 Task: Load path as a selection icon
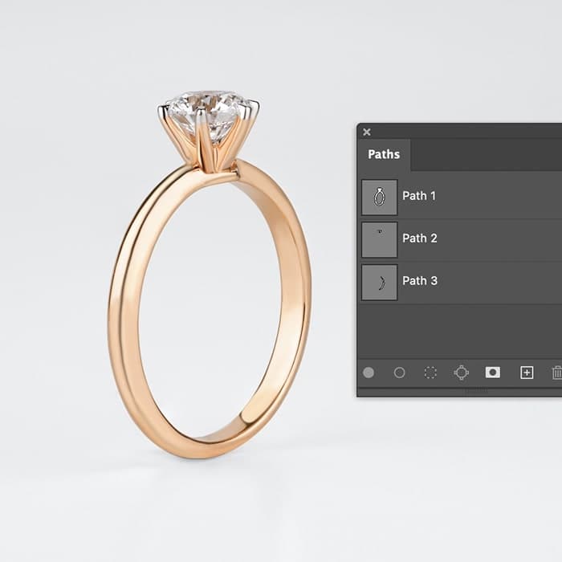pos(430,373)
